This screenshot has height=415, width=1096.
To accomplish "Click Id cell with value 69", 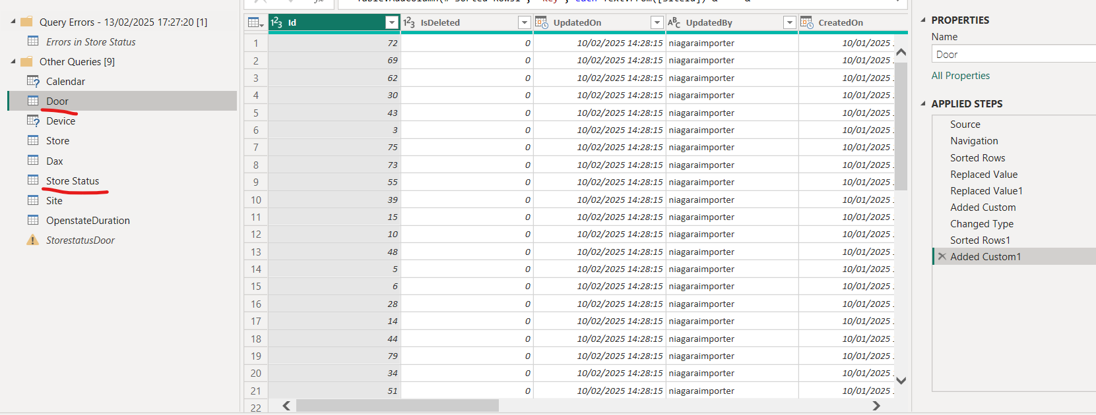I will [335, 60].
